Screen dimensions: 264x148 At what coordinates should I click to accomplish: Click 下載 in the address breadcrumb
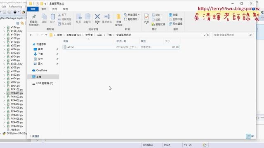(109, 35)
